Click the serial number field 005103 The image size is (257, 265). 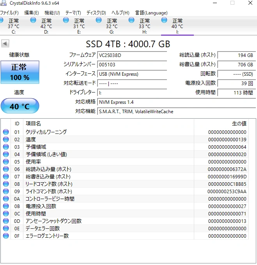pos(132,64)
